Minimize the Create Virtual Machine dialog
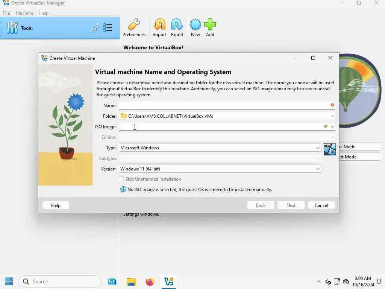385x289 pixels. pos(296,58)
